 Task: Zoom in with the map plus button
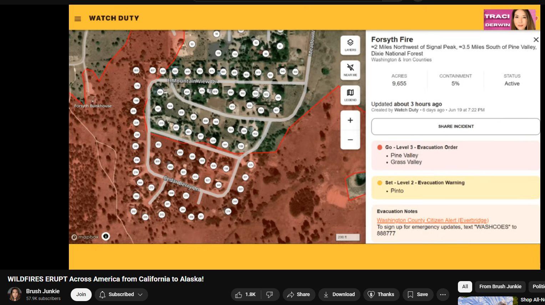[x=350, y=120]
